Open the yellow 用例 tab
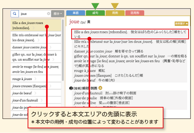Screen dimensions: 194x133 coord(115,13)
